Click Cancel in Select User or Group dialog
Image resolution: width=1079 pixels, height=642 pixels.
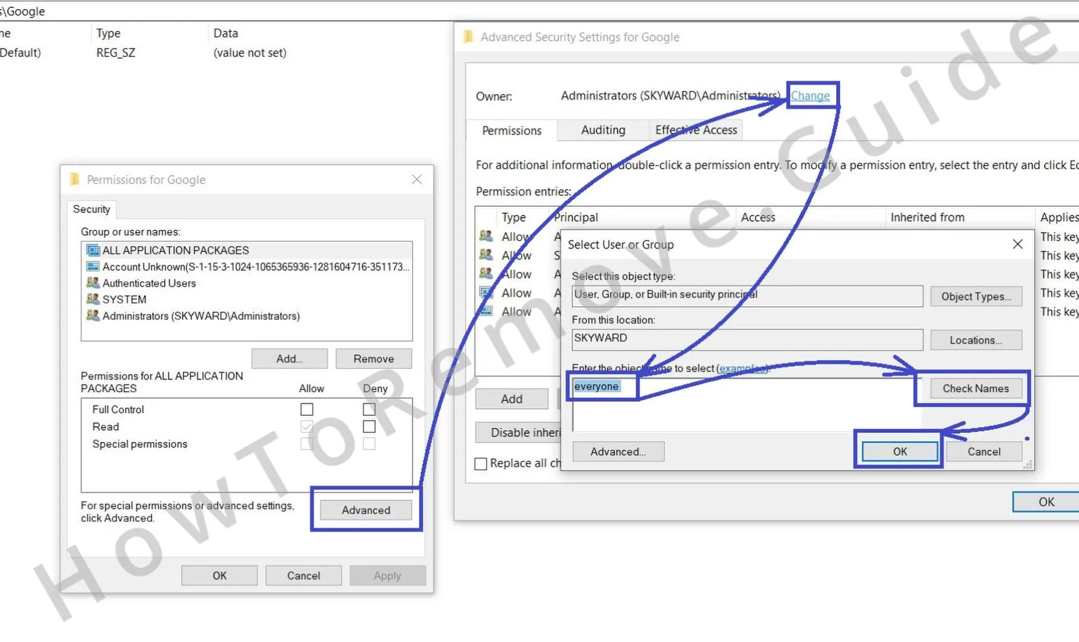984,451
